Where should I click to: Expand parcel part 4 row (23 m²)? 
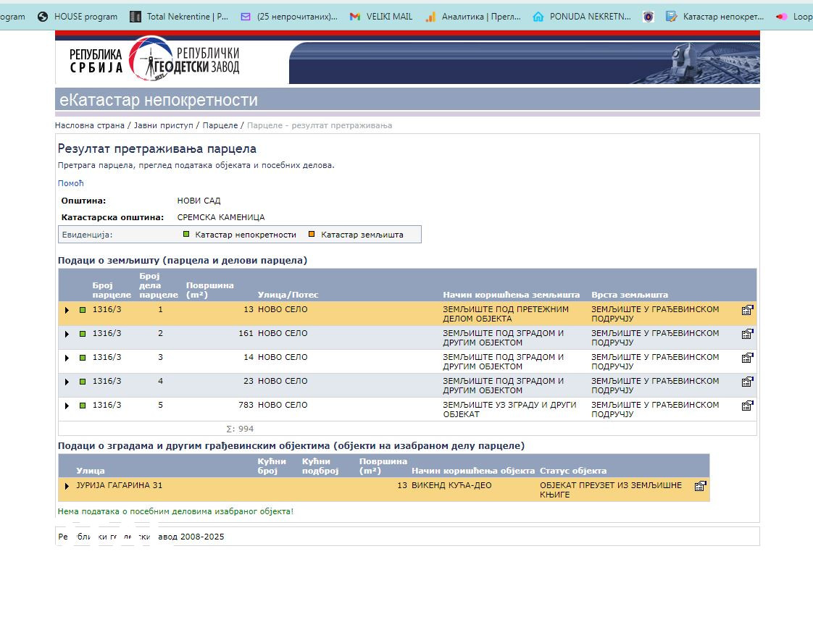(x=67, y=382)
